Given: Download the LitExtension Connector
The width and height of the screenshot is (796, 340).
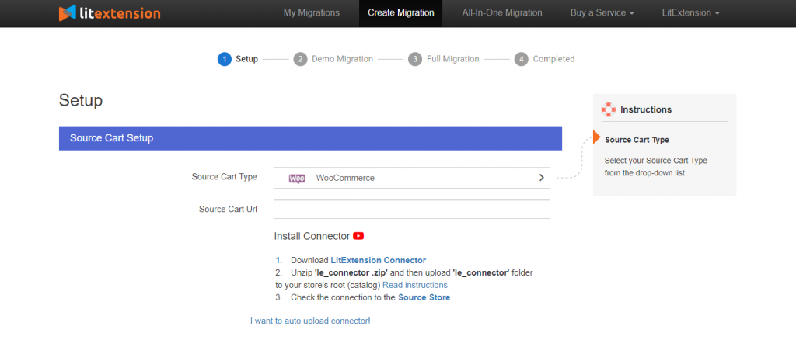Looking at the screenshot, I should 378,260.
